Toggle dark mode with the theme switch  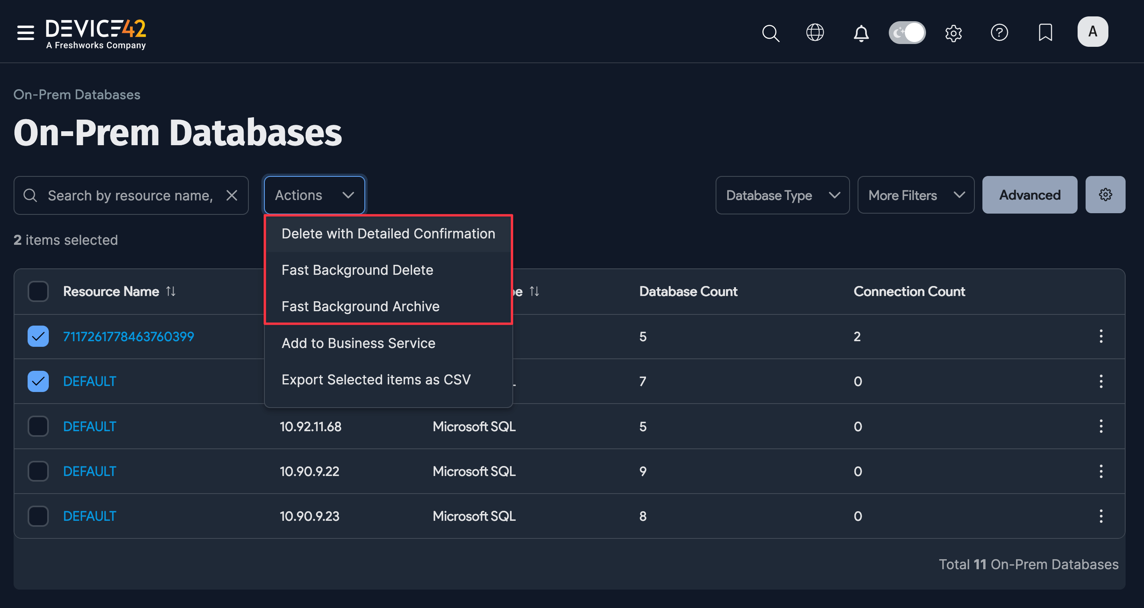point(907,32)
